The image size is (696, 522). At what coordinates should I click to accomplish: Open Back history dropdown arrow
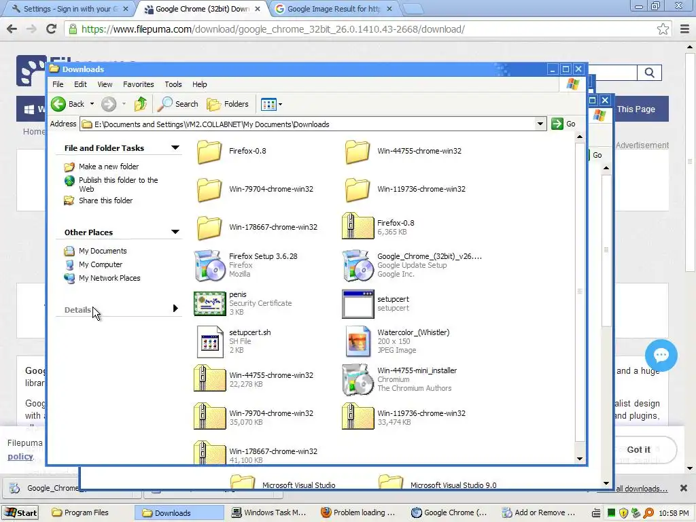[92, 104]
